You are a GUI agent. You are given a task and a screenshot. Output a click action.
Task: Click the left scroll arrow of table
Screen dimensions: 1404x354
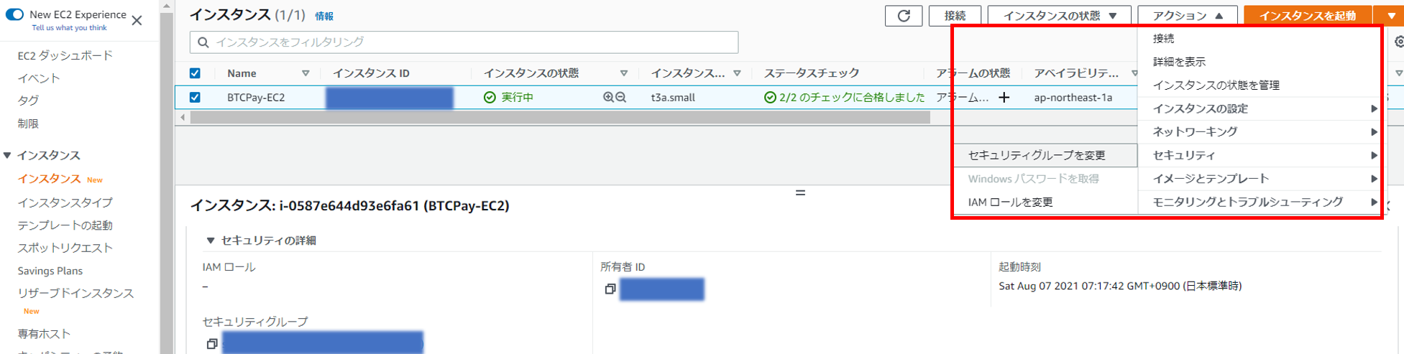tap(183, 117)
